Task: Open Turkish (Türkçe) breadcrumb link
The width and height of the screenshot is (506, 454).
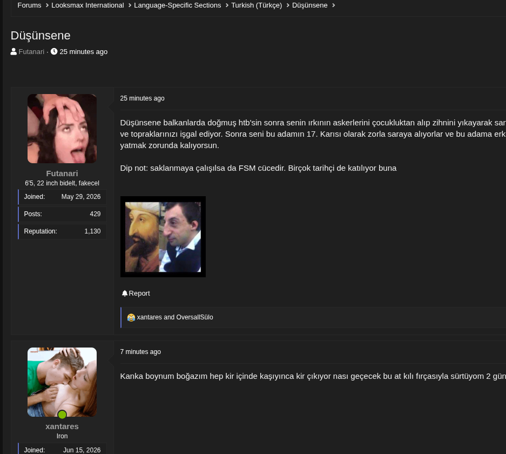Action: [257, 5]
